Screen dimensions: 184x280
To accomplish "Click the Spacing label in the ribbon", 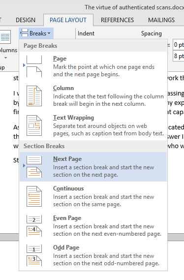I will [152, 33].
